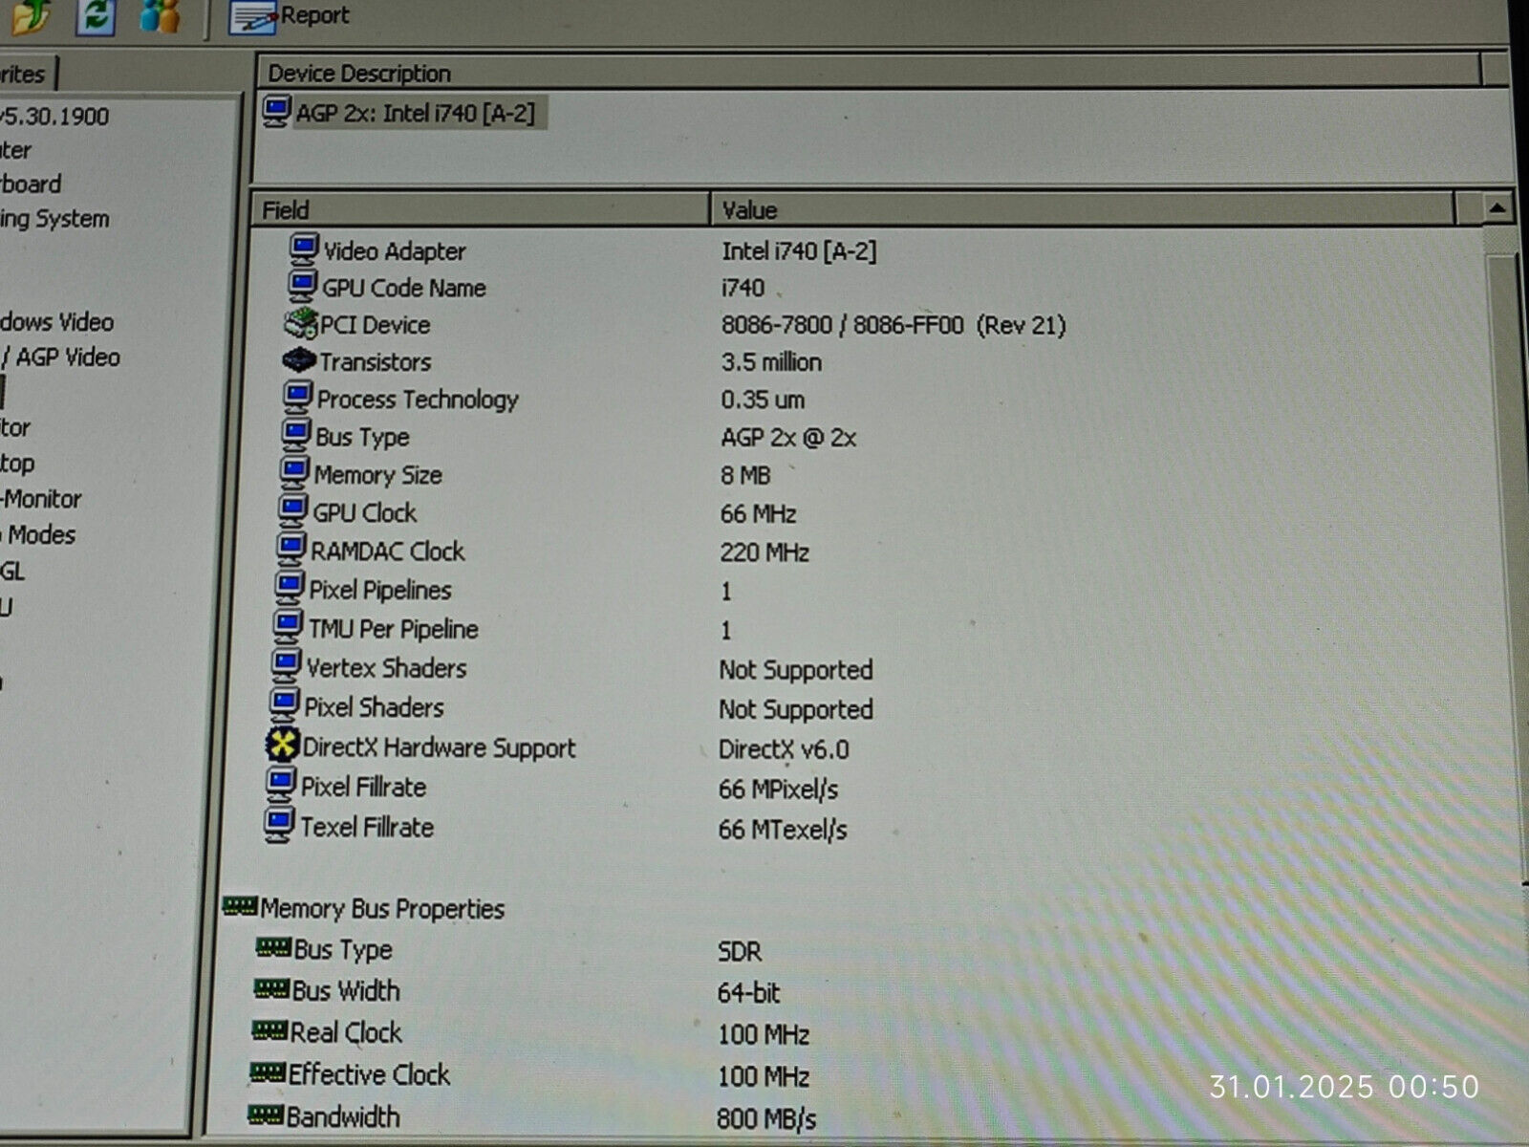Image resolution: width=1529 pixels, height=1147 pixels.
Task: Select AGP 2x: Intel i740 device entry
Action: tap(415, 113)
